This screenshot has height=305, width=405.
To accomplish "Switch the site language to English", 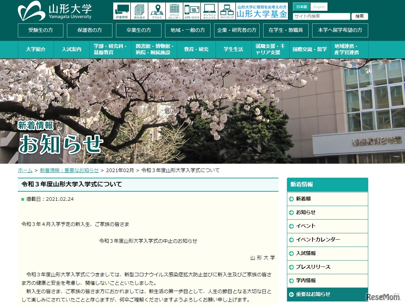I will (319, 6).
